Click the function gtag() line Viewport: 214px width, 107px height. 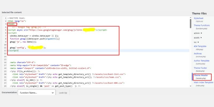pos(35,39)
